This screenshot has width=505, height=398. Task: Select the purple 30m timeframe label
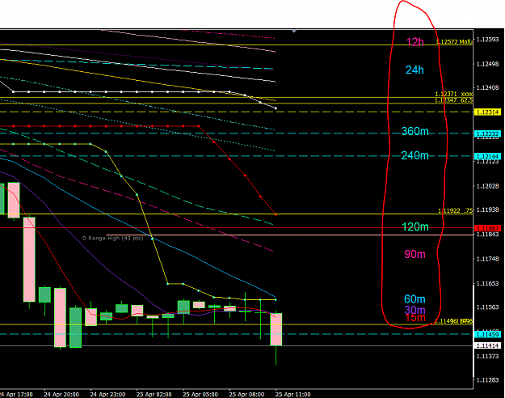(x=415, y=310)
